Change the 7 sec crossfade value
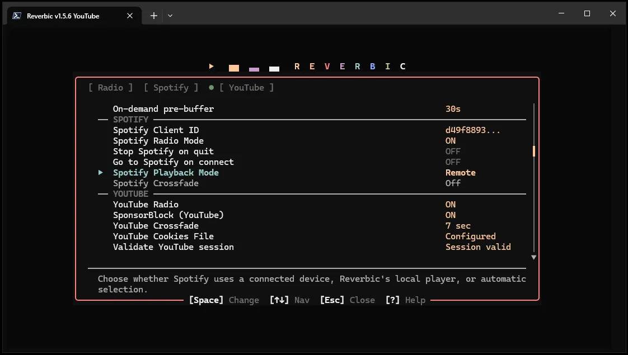 point(458,226)
